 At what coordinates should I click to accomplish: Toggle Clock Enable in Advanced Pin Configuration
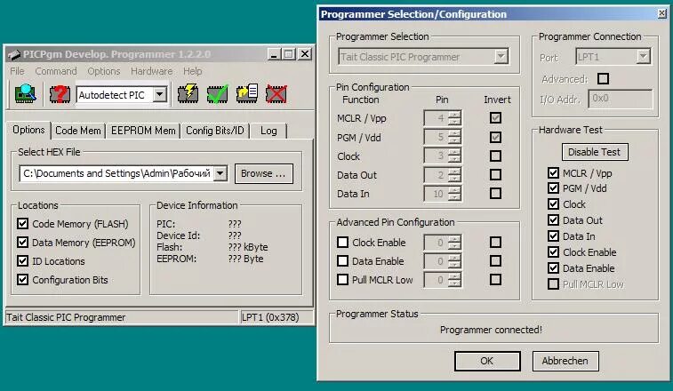(342, 243)
